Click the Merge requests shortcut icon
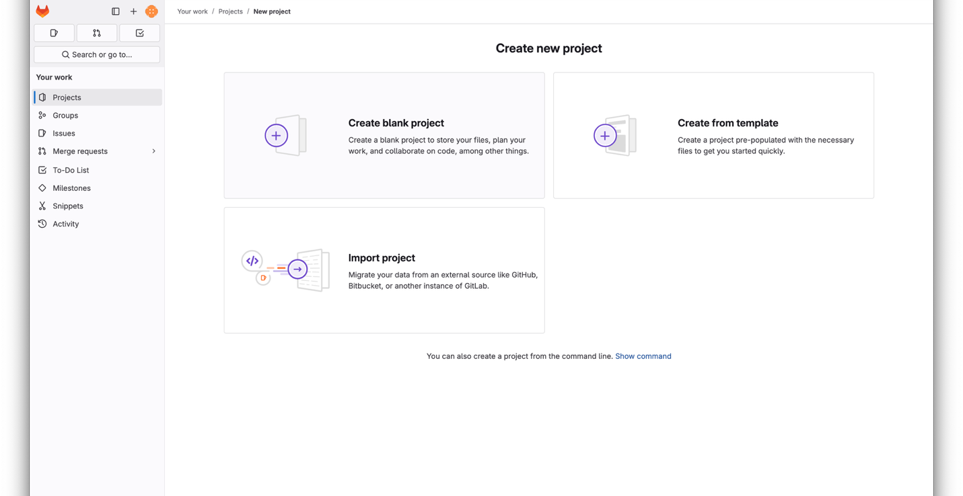The width and height of the screenshot is (963, 496). 96,32
